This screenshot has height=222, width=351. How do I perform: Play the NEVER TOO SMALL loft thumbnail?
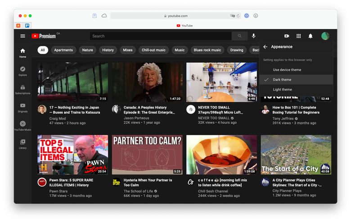click(x=221, y=82)
